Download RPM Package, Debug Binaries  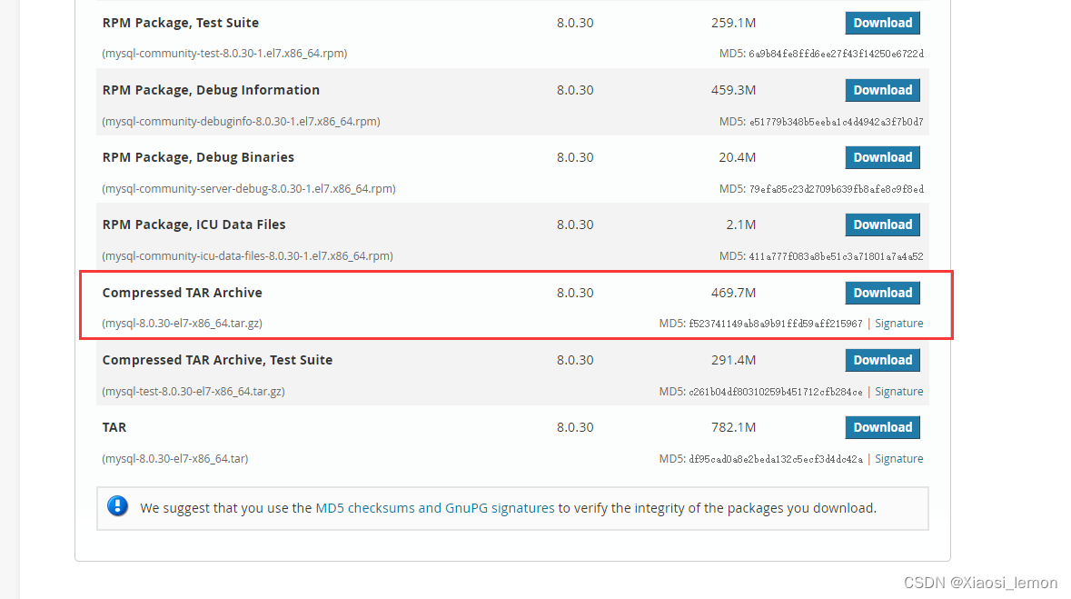point(882,157)
